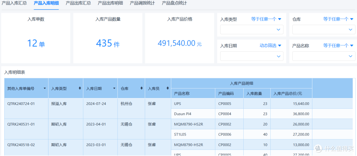Open the 产品调拨统计 tab

[142, 3]
